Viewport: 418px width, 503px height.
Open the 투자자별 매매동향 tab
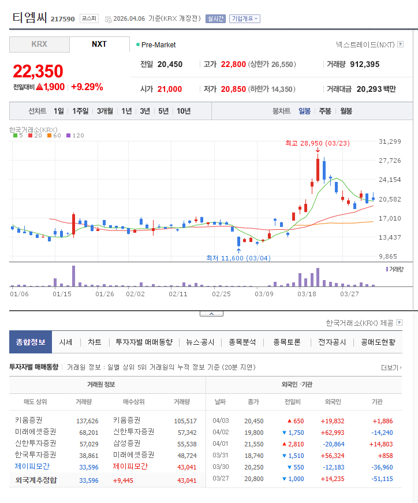point(144,342)
